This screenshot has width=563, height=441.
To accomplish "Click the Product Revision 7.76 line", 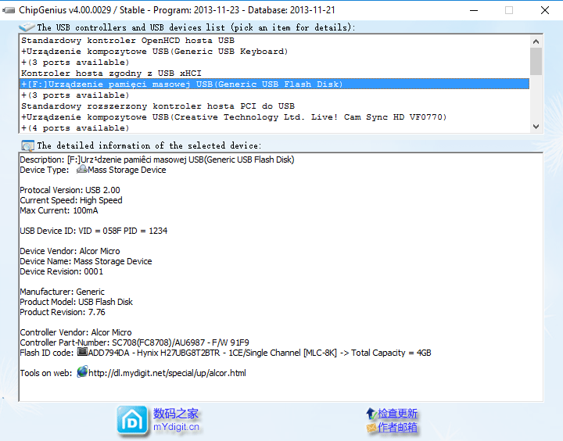I will [x=63, y=312].
